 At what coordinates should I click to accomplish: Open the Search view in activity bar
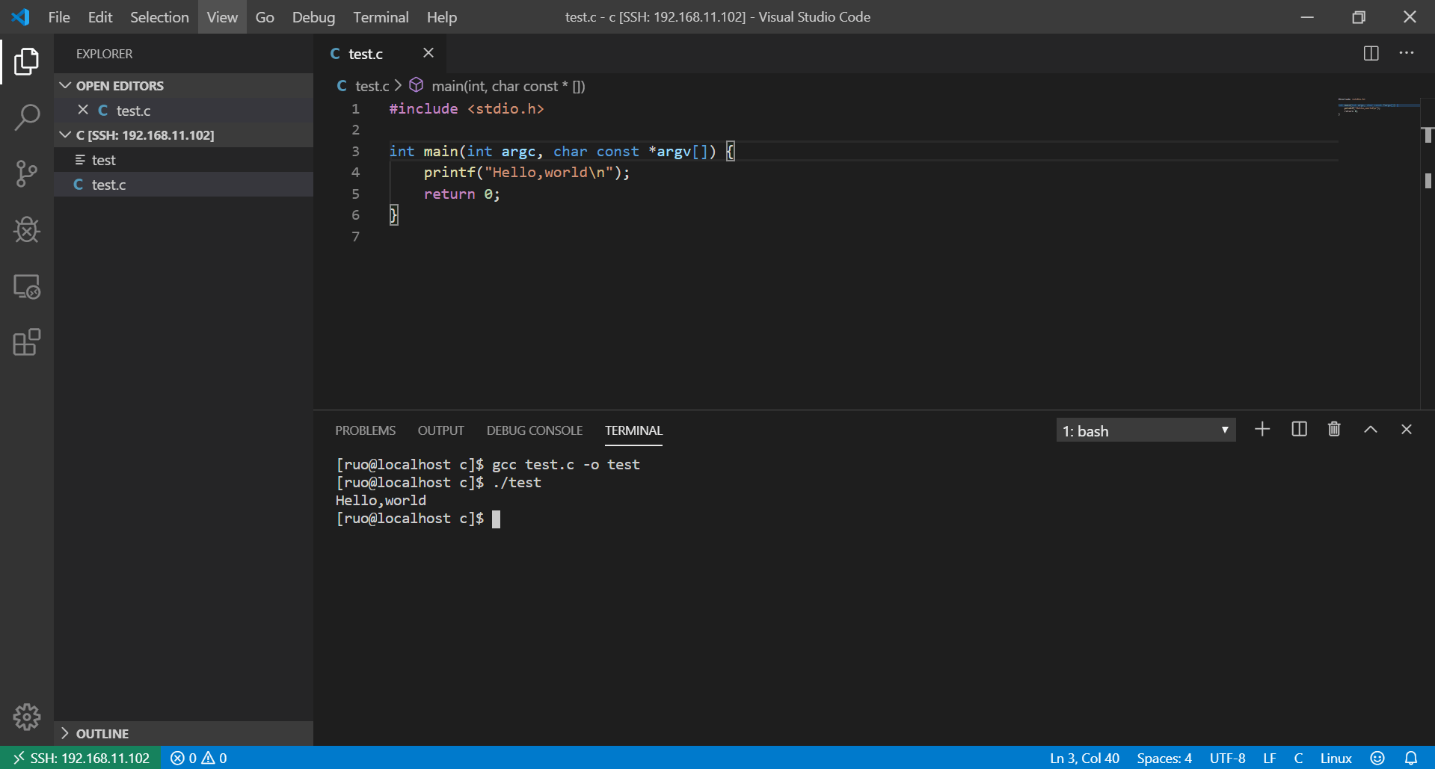click(x=27, y=117)
